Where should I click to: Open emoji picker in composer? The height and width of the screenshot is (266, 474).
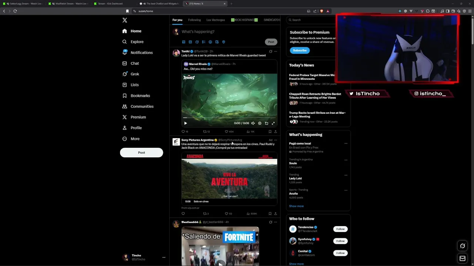210,42
